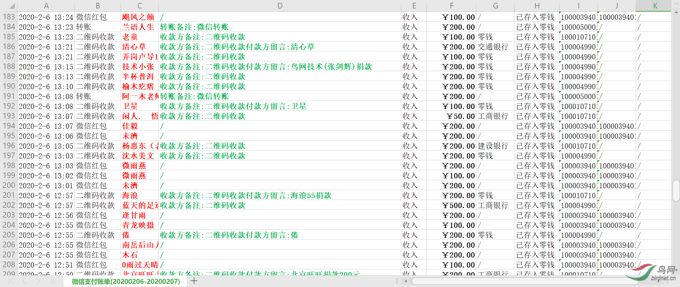Click name cell 0雨过天晴
This screenshot has width=680, height=287.
140,265
